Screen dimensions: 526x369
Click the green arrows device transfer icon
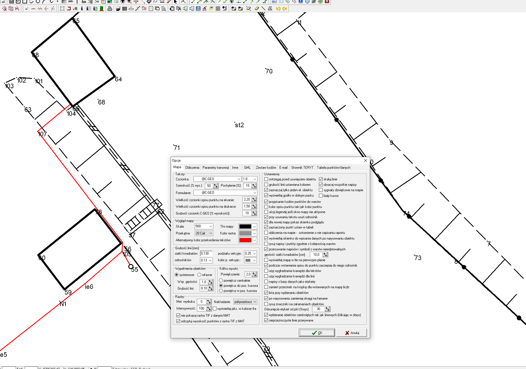185,9
